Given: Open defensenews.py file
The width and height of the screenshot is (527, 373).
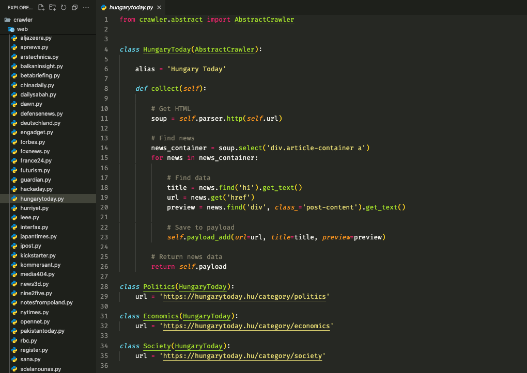Looking at the screenshot, I should (48, 113).
